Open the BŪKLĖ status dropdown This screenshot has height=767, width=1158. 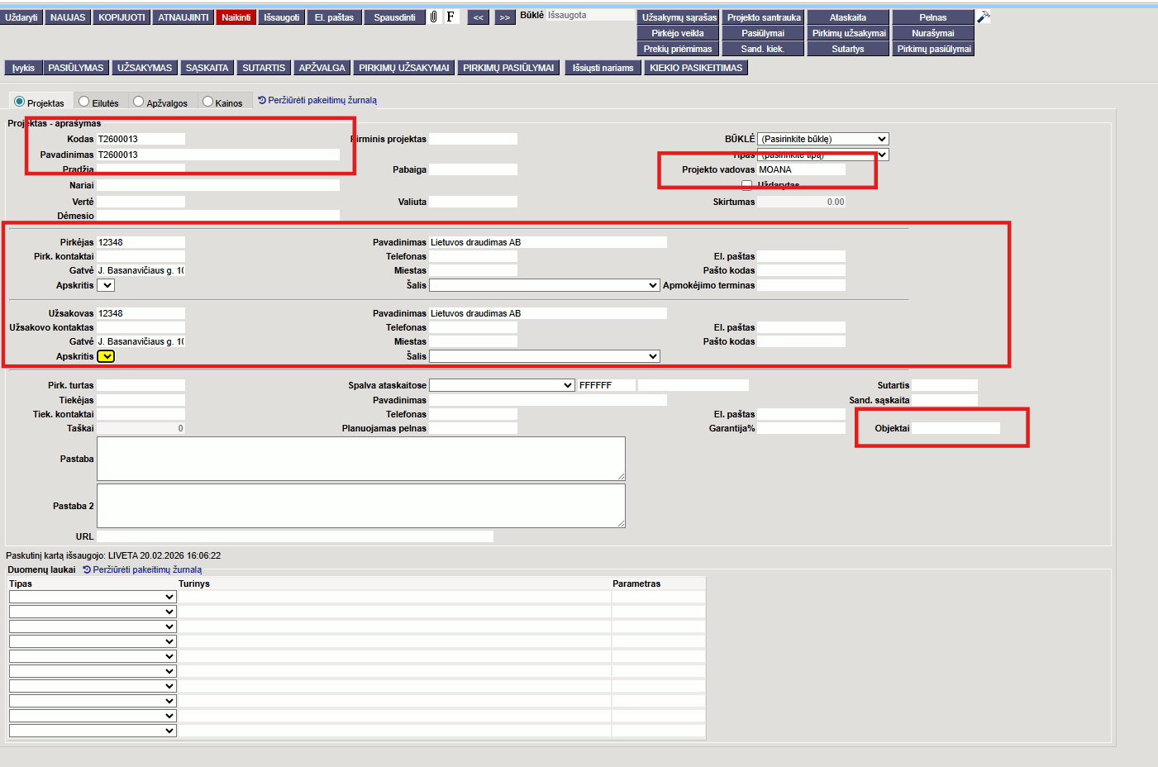tap(822, 139)
